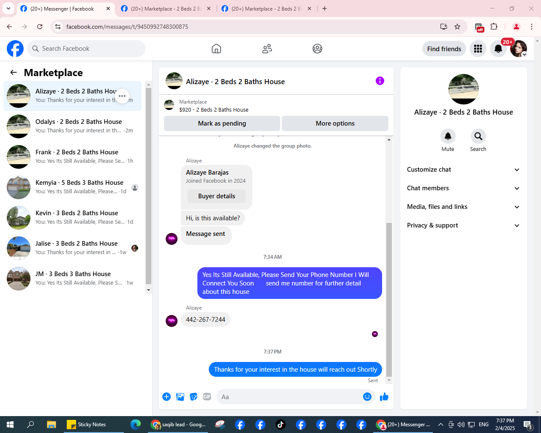Click the phone number message 442-267-7244
The width and height of the screenshot is (541, 433).
click(x=205, y=320)
